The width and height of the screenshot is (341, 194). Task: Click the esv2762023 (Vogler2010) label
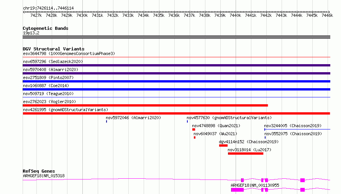[x=49, y=102]
